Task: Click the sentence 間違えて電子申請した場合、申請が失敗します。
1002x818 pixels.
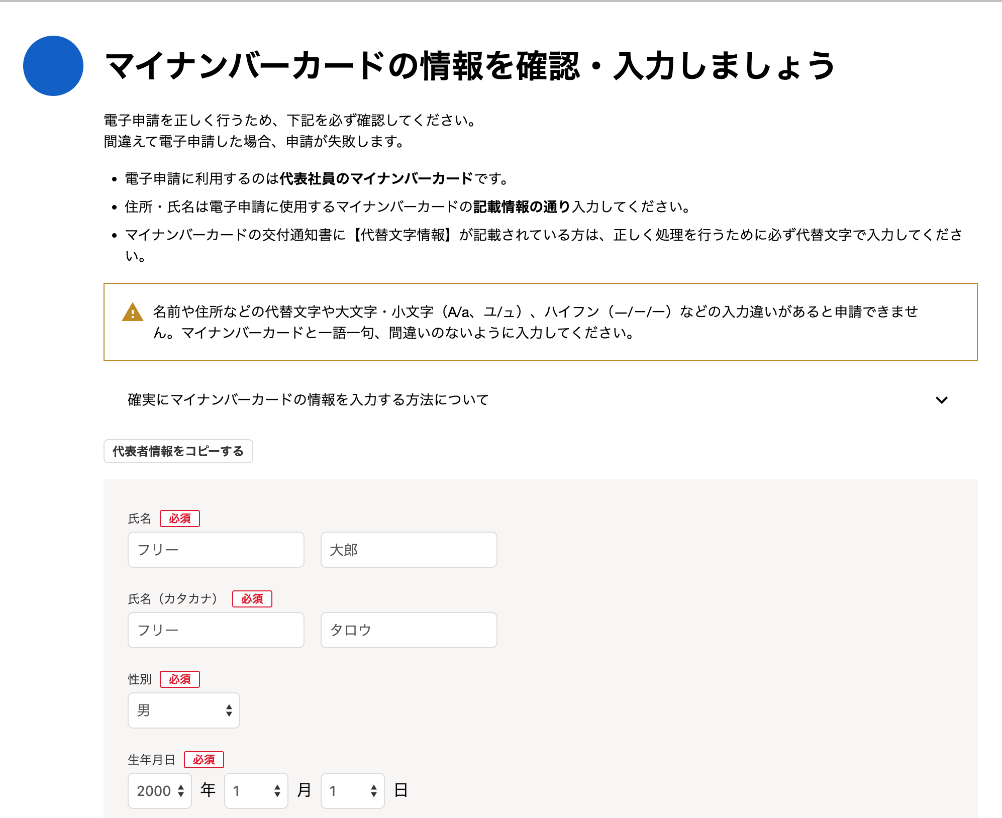Action: point(255,142)
